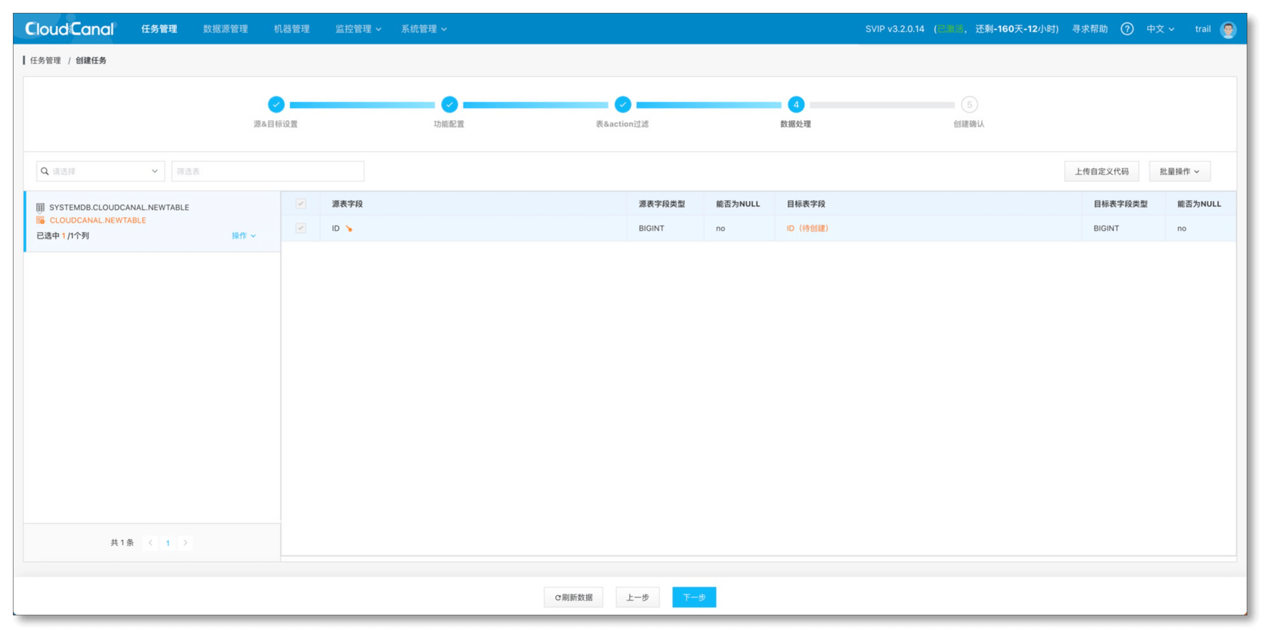Screen dimensions: 1266x634
Task: Open the trail user avatar
Action: pyautogui.click(x=1227, y=30)
